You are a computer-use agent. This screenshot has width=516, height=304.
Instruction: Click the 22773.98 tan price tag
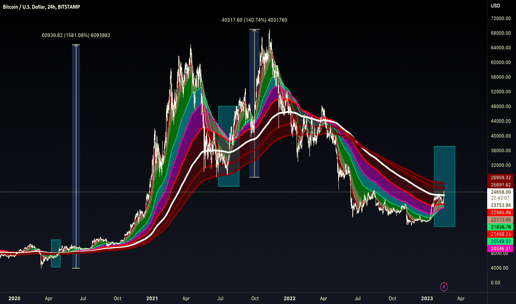coord(500,219)
